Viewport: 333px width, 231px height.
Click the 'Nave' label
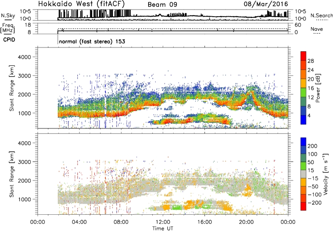(x=317, y=29)
